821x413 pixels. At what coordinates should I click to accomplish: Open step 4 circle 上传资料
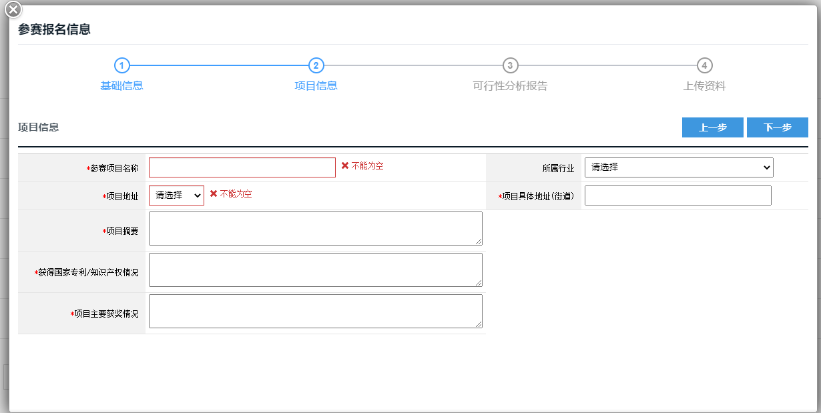704,65
